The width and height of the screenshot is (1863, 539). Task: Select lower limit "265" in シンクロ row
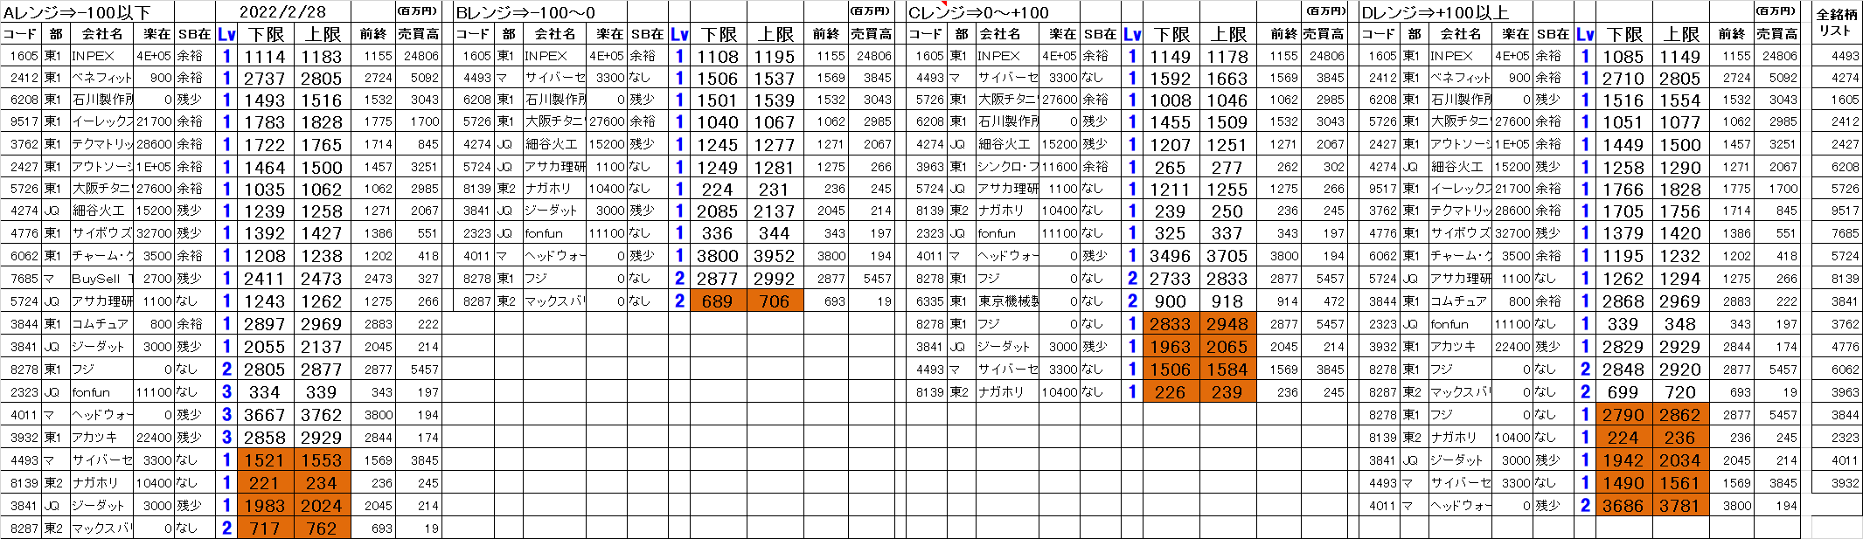point(1171,168)
